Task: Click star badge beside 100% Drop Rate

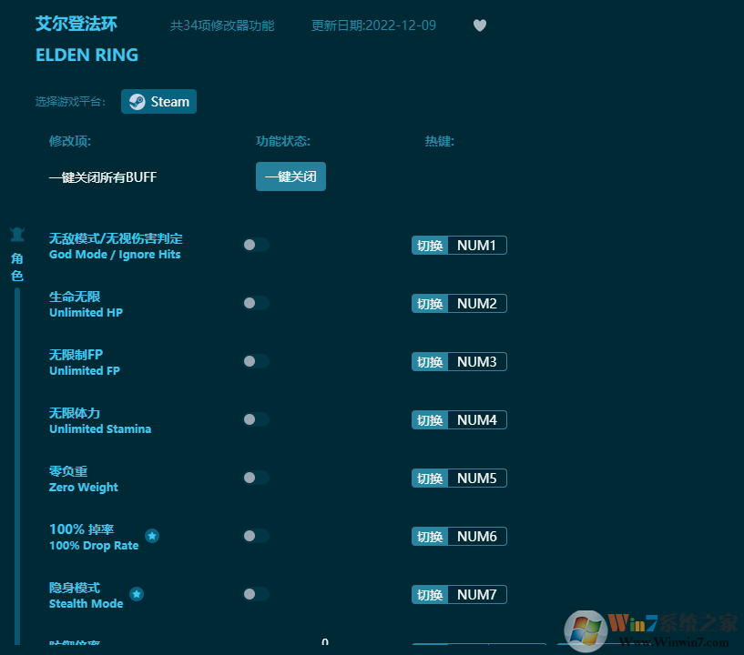Action: 152,536
